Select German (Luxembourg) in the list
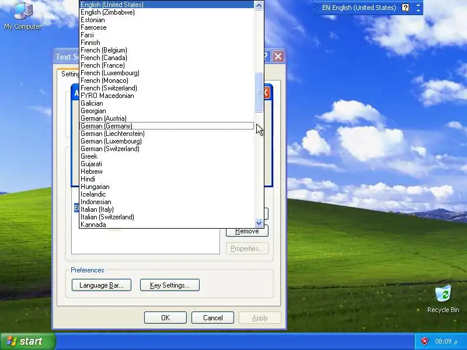 167,141
